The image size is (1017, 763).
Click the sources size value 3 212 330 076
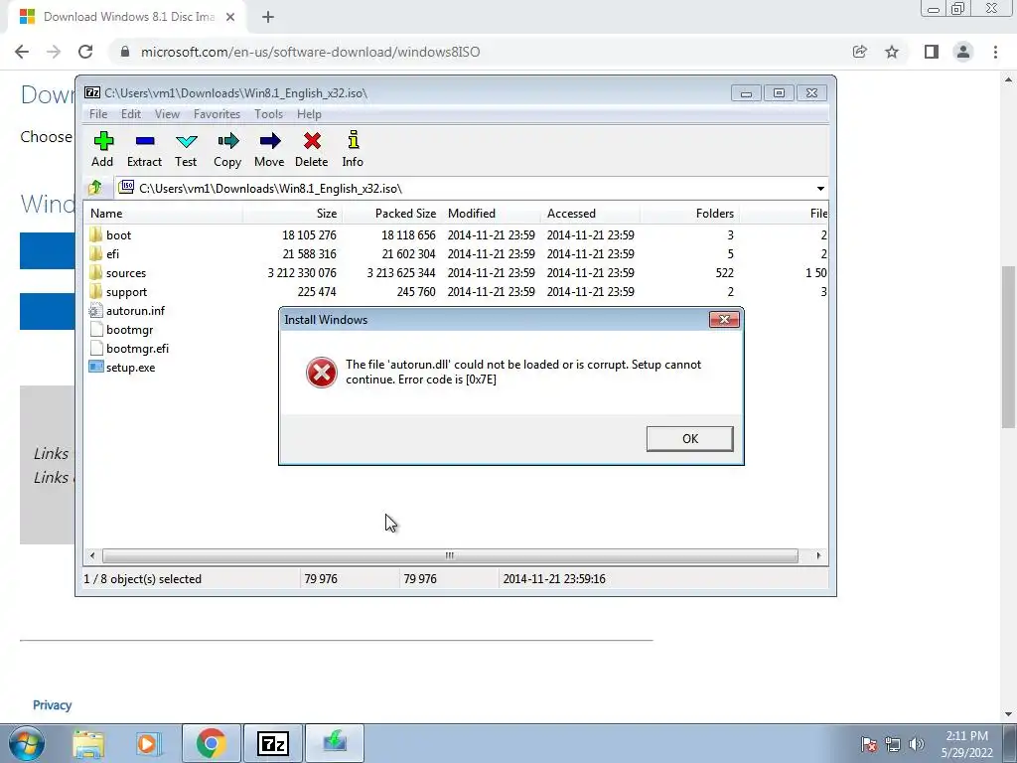pyautogui.click(x=302, y=273)
